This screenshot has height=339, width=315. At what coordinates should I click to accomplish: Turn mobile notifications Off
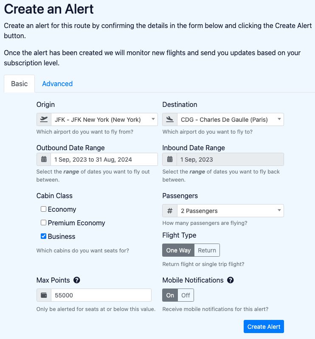point(186,295)
